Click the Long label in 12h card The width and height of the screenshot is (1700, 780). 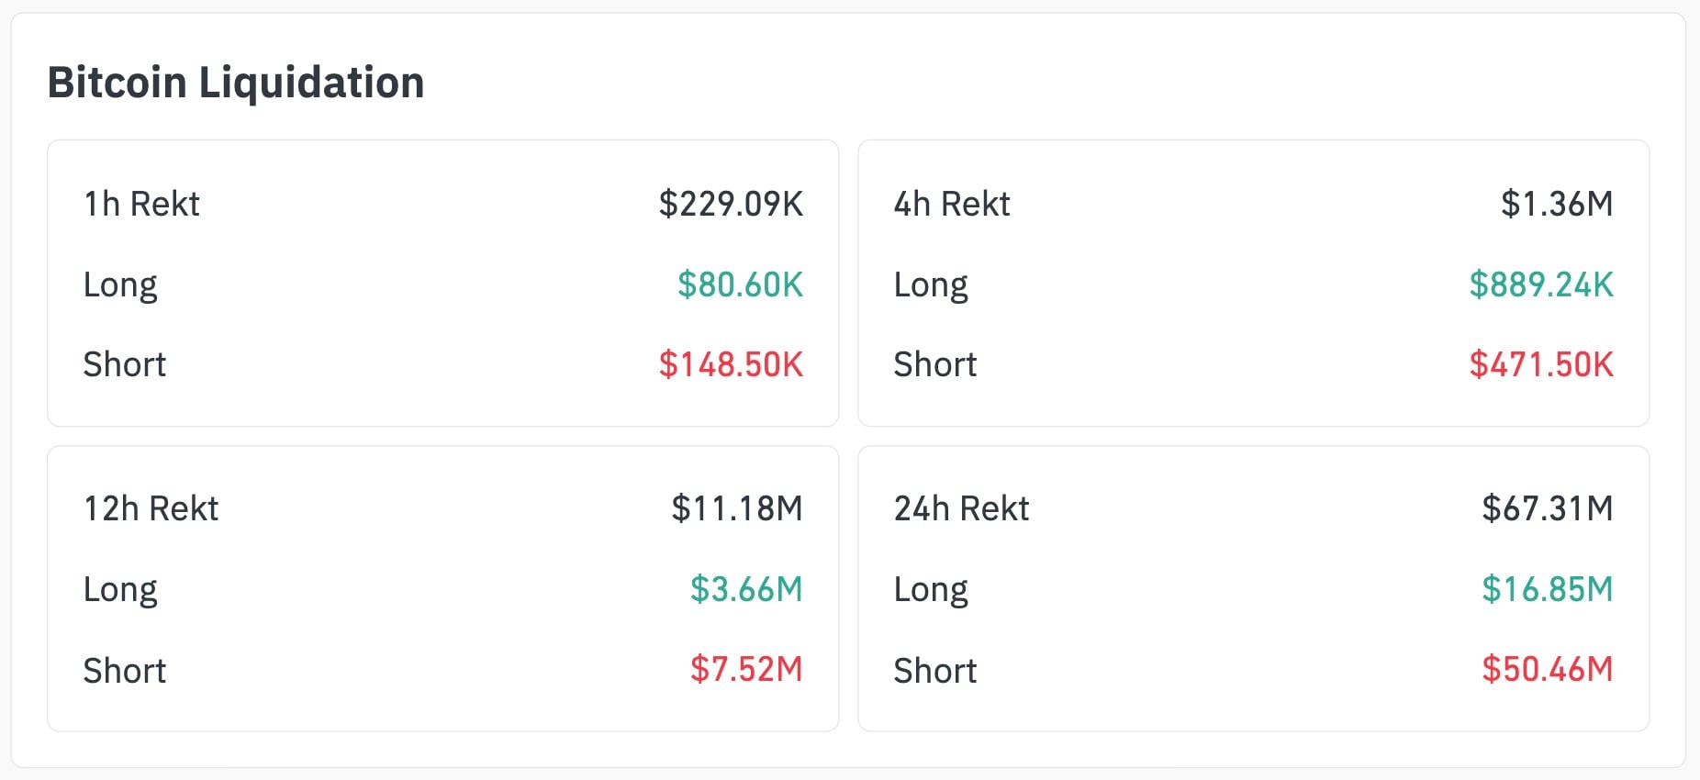120,589
